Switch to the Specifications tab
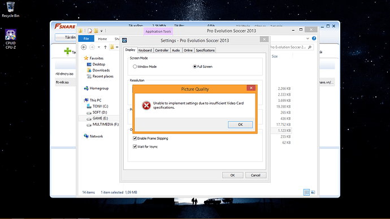Viewport: 390px width, 219px height. [205, 50]
